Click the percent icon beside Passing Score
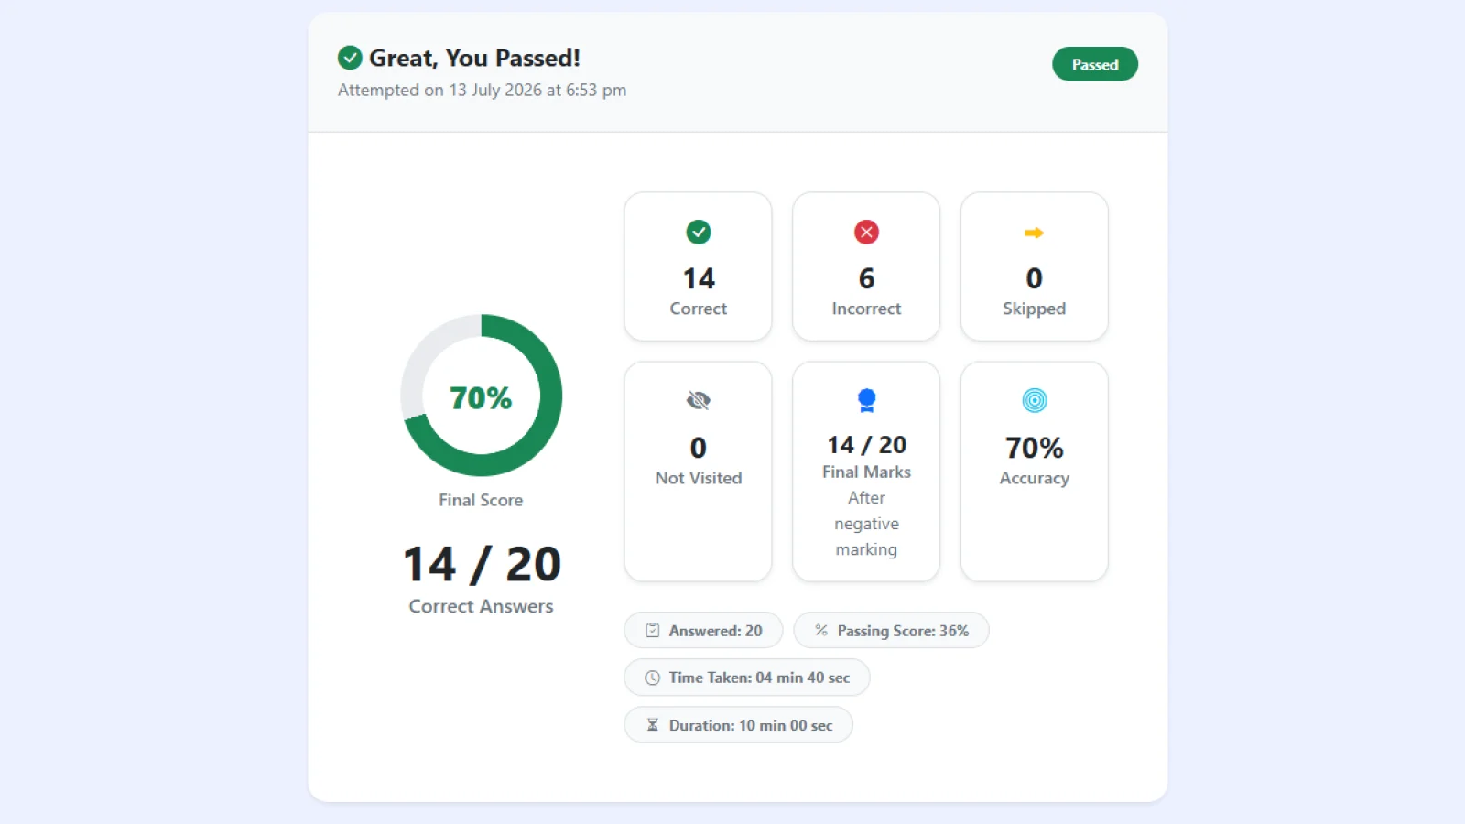 (821, 630)
